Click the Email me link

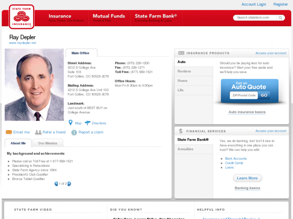(x=21, y=132)
